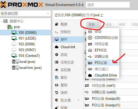Choose CD/DVD驱动器 from add menu
The height and width of the screenshot is (109, 138).
click(x=103, y=38)
